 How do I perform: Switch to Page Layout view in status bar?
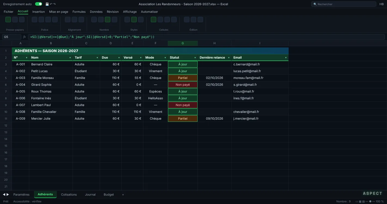(x=360, y=202)
